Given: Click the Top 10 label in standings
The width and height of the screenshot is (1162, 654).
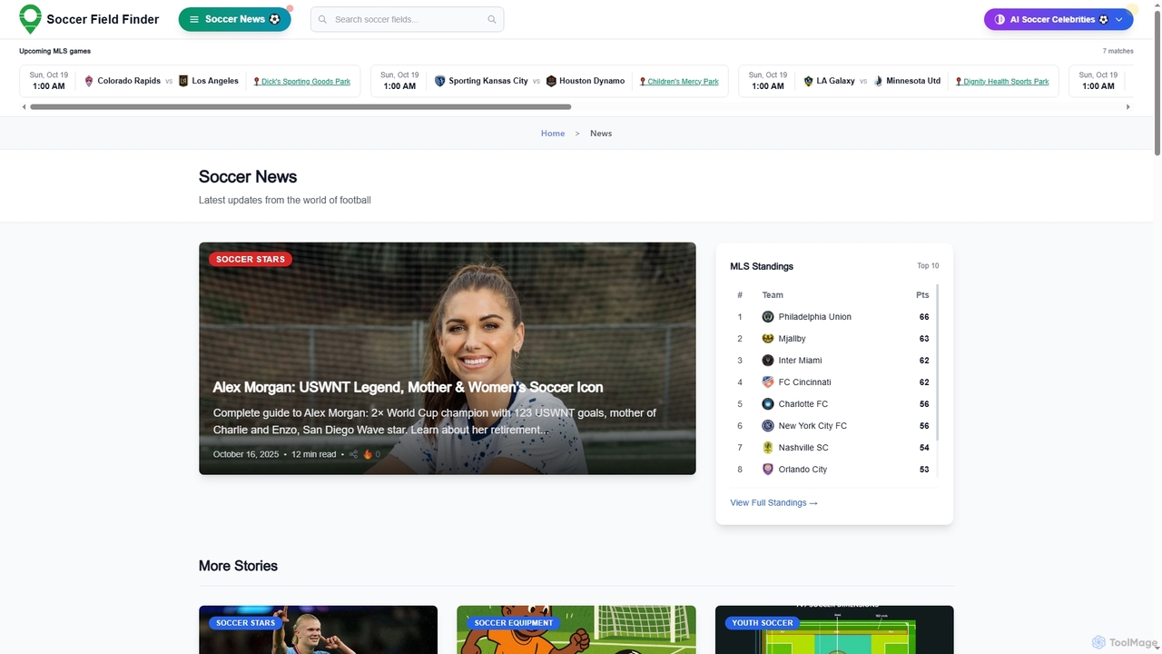Looking at the screenshot, I should 928,266.
